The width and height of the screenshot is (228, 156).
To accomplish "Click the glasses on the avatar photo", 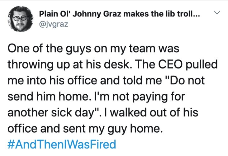I will tap(20, 18).
